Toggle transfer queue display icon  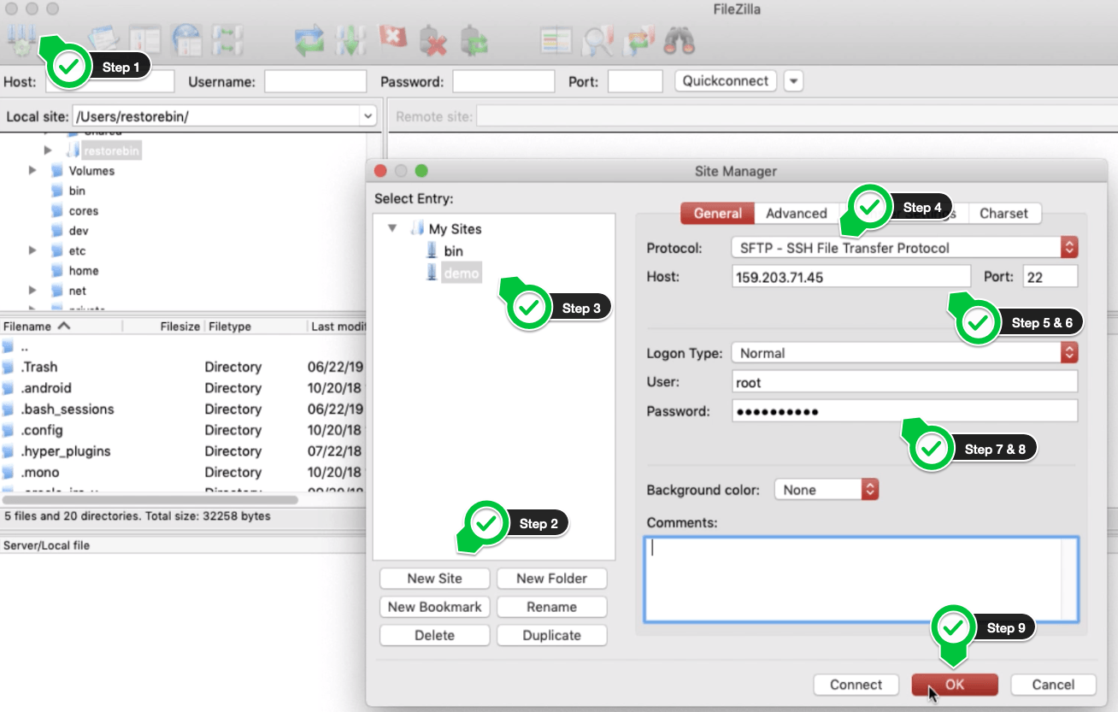point(227,39)
